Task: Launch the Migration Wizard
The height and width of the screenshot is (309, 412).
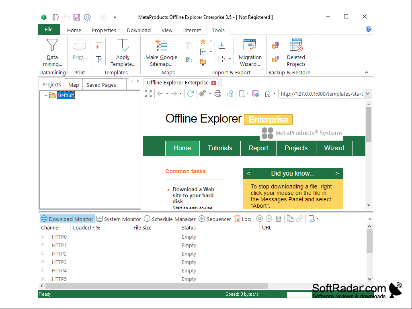Action: point(250,53)
